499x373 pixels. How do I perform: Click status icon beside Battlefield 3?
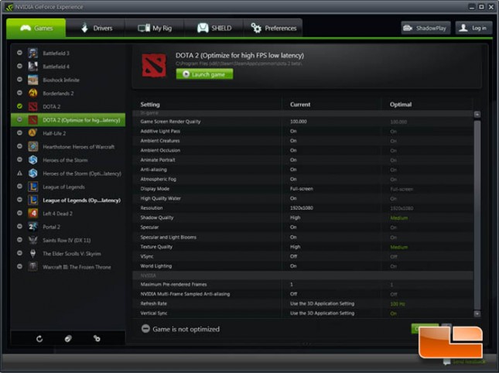(x=19, y=53)
